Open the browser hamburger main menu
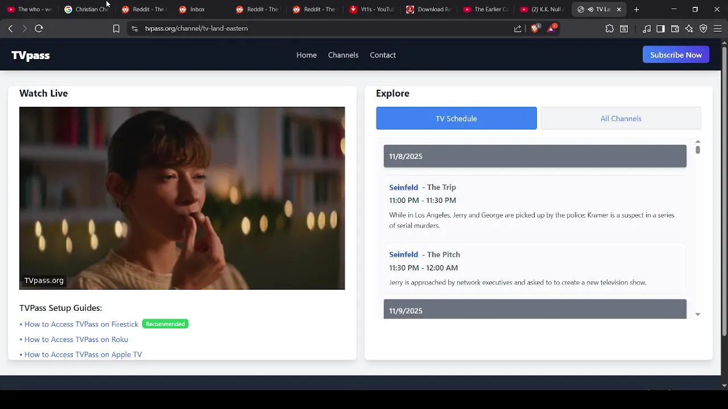Image resolution: width=728 pixels, height=409 pixels. click(x=718, y=28)
